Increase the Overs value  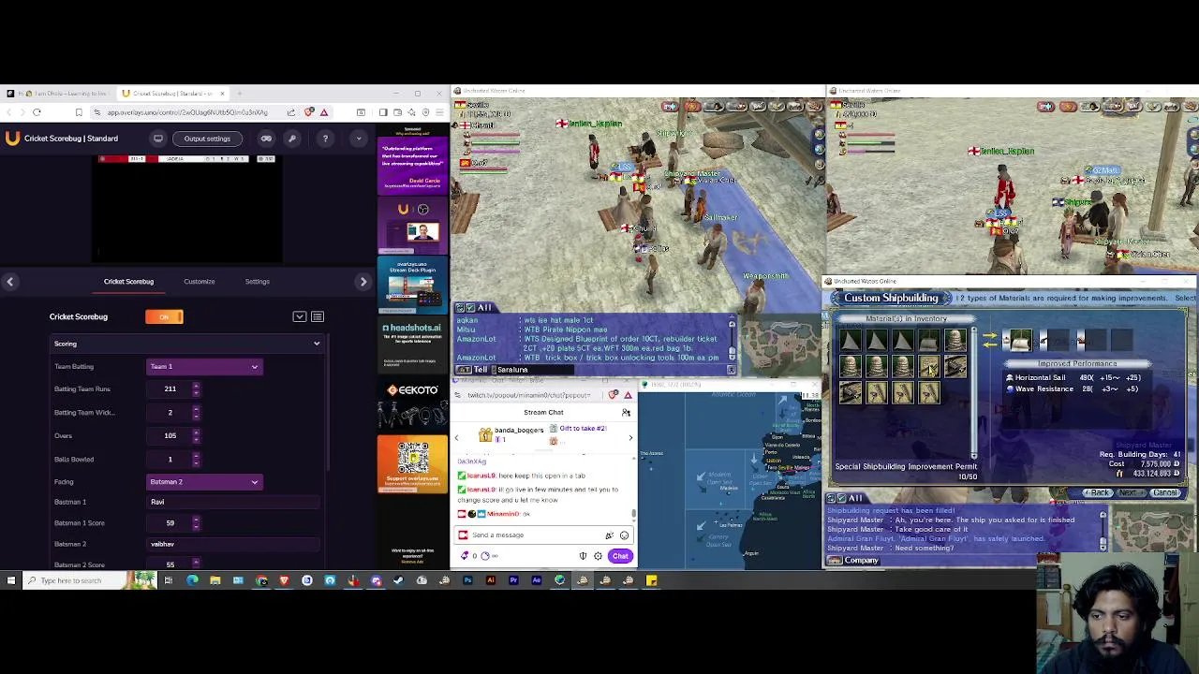tap(196, 432)
